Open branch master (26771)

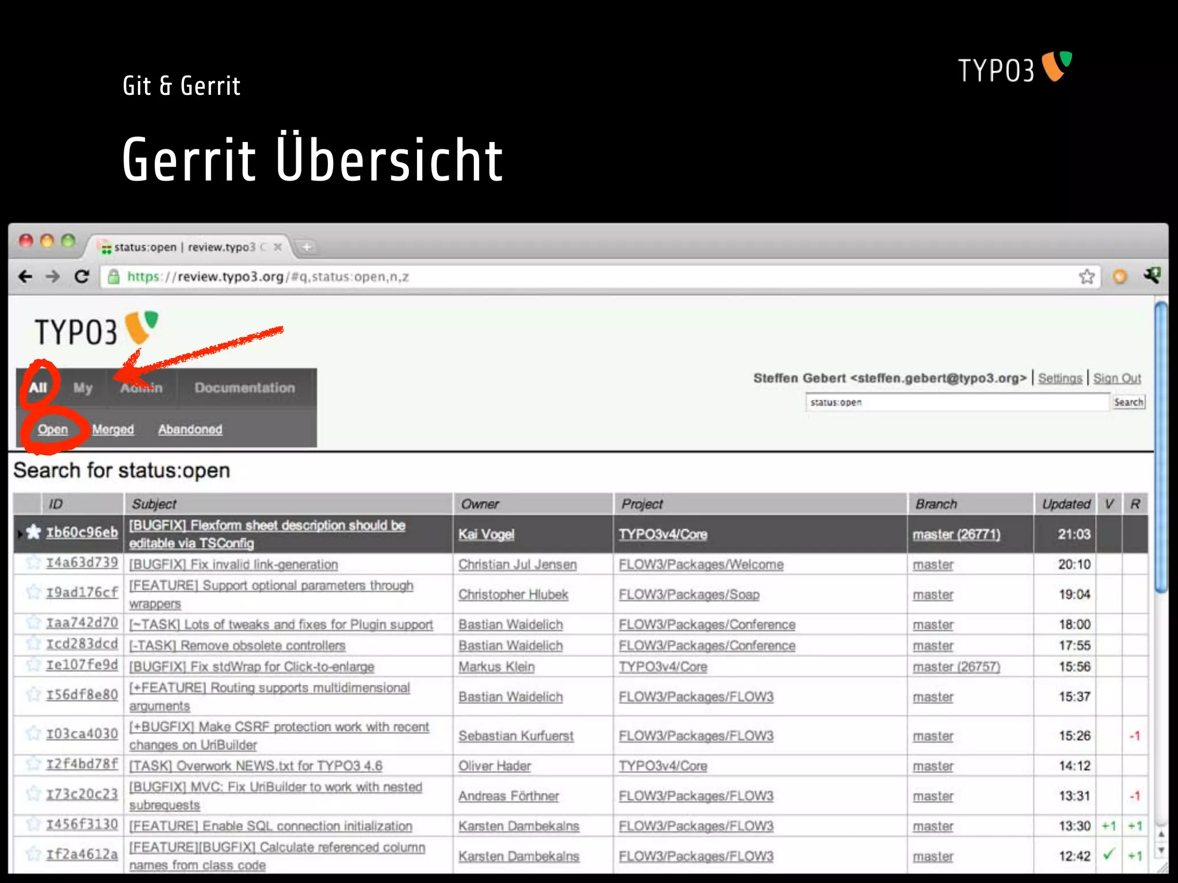pyautogui.click(x=956, y=534)
